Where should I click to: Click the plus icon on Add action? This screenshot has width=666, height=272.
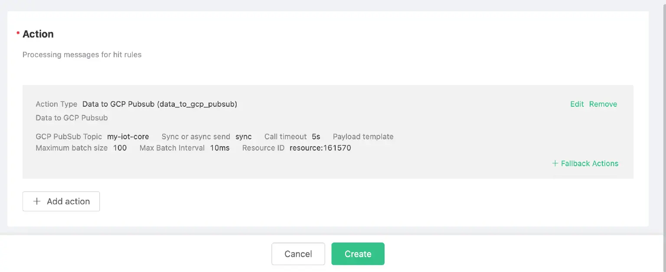point(37,201)
